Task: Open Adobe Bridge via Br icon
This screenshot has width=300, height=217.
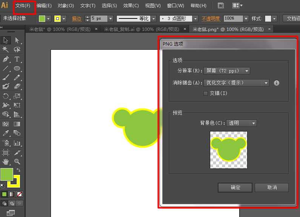Action: pyautogui.click(x=221, y=6)
